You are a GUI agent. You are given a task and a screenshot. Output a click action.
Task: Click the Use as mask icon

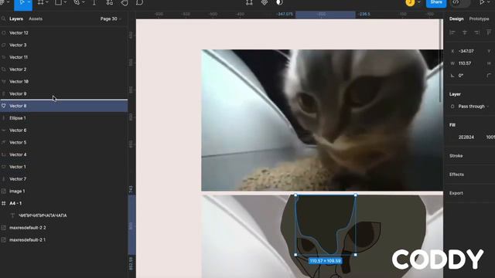click(x=279, y=2)
